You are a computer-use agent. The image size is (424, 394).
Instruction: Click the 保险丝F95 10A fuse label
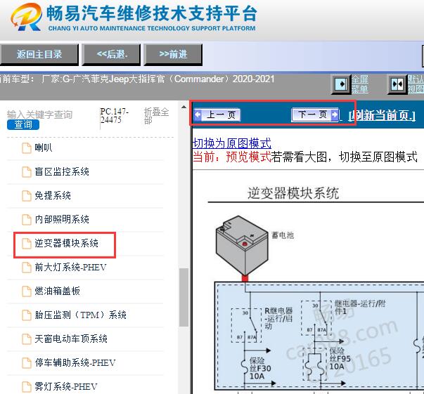pos(340,359)
